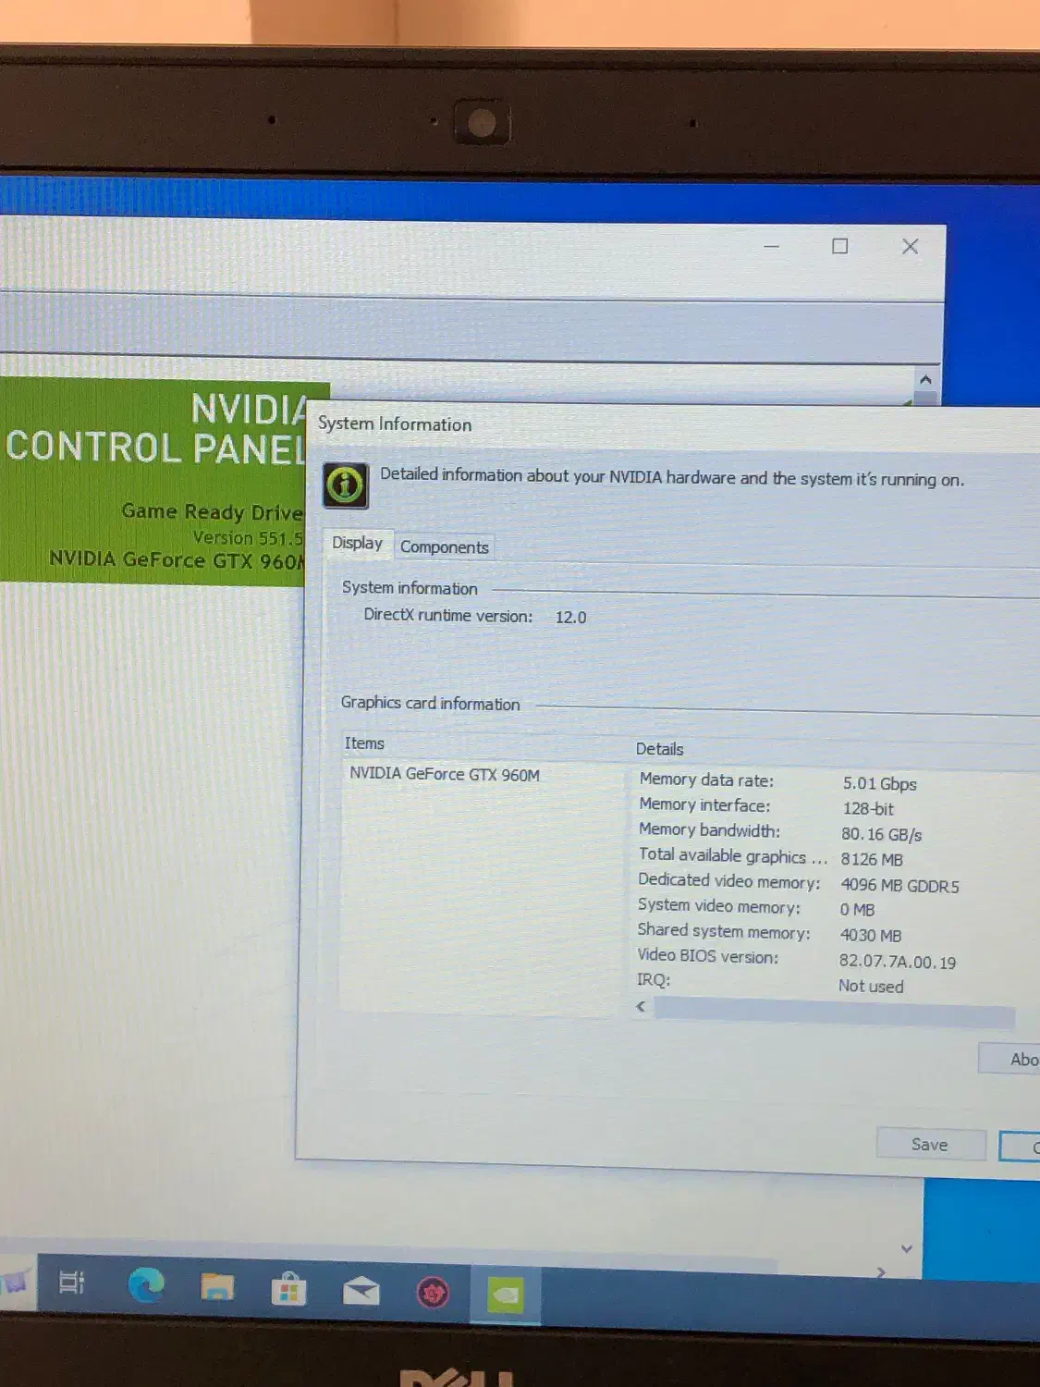
Task: Click Total available graphics value 8126 MB
Action: coord(871,859)
